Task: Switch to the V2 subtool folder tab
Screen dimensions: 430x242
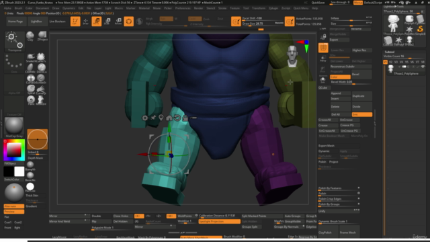Action: (x=390, y=63)
